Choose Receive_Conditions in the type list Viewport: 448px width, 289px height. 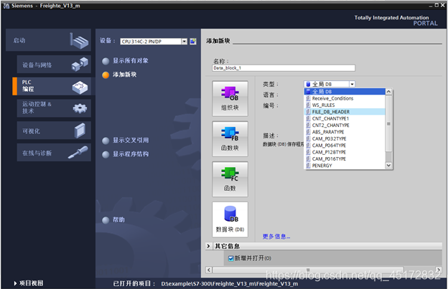(345, 98)
